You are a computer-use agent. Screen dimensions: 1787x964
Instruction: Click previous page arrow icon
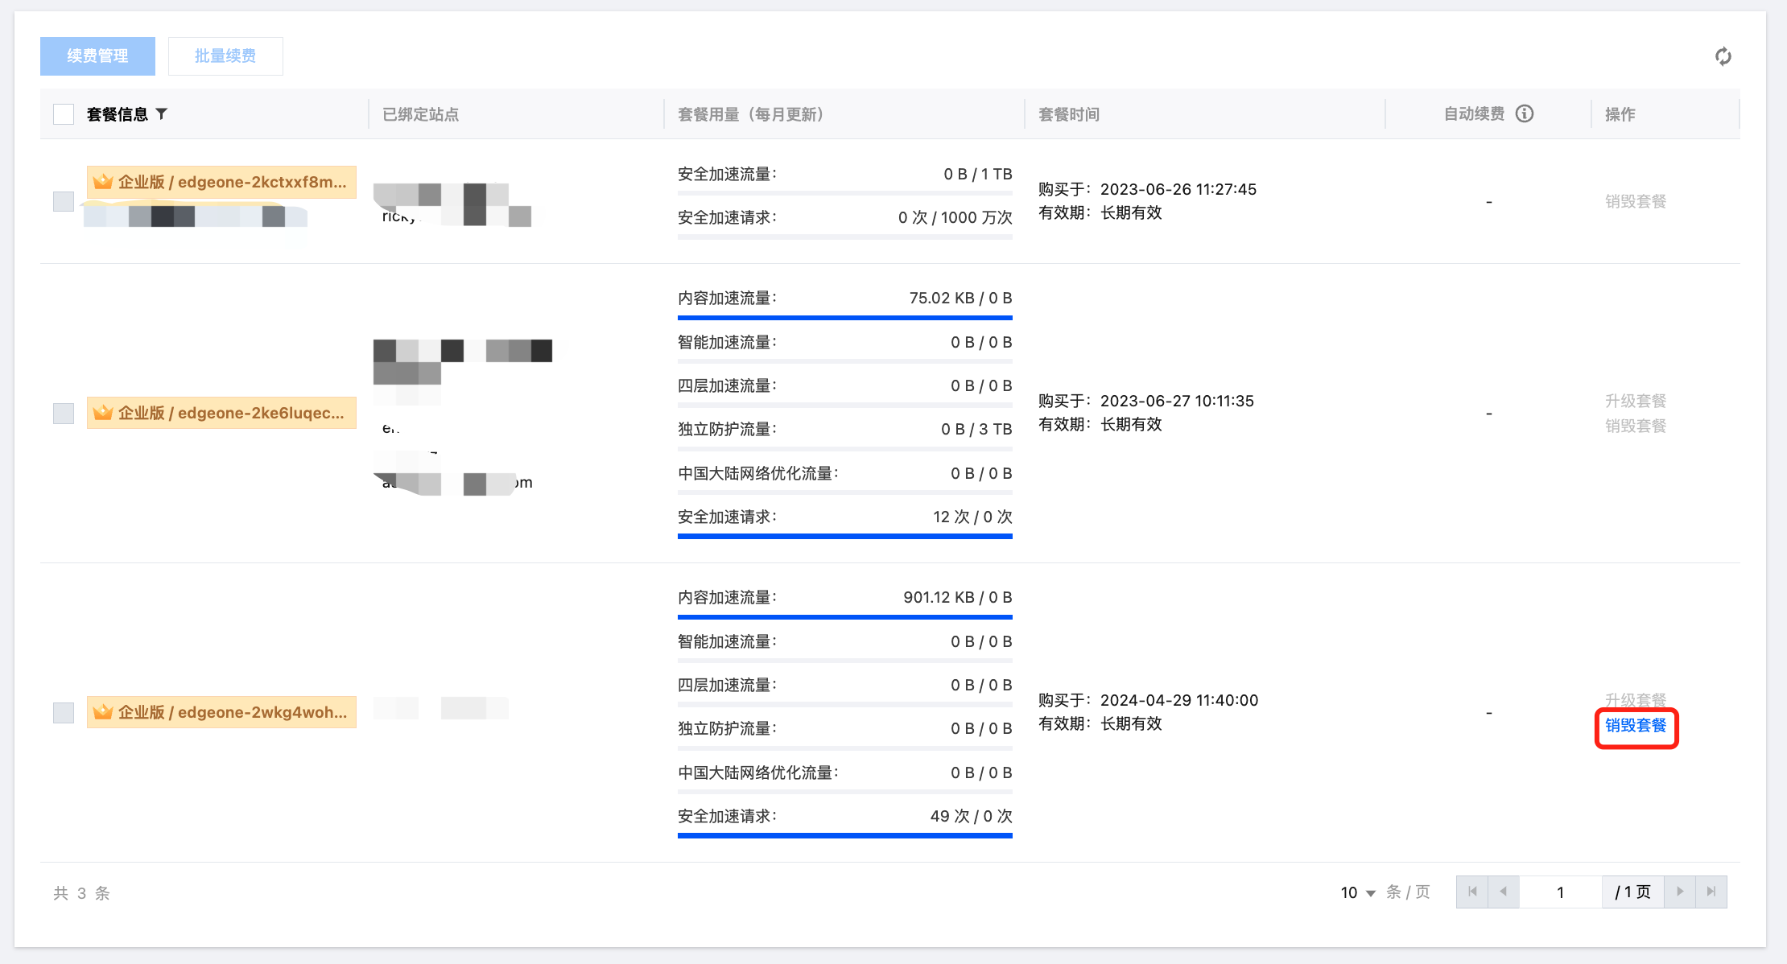pos(1503,892)
